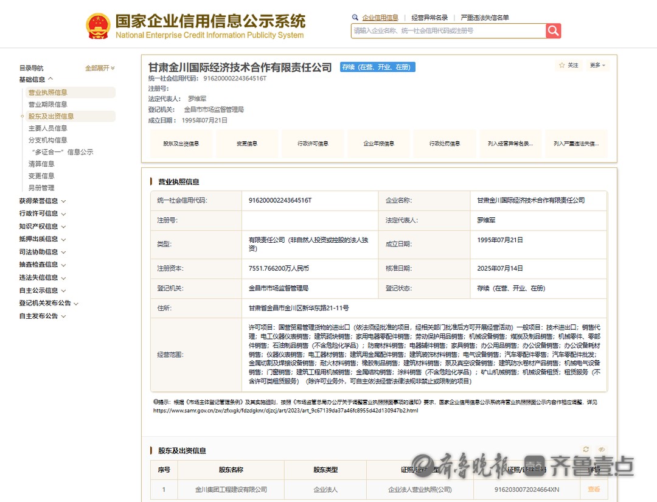Open the 企业年报信息 tab
The width and height of the screenshot is (657, 502).
pyautogui.click(x=378, y=144)
